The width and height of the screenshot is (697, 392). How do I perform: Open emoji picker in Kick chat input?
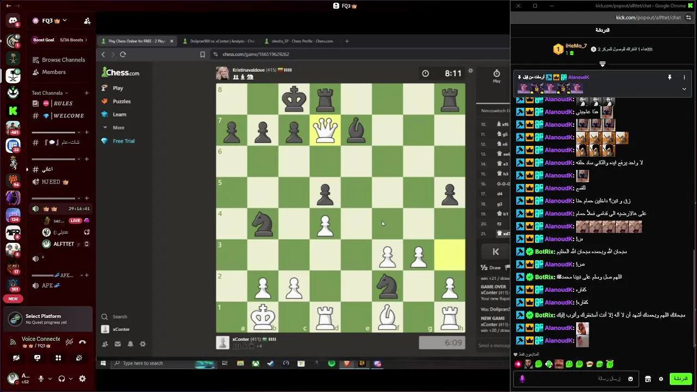pos(631,379)
